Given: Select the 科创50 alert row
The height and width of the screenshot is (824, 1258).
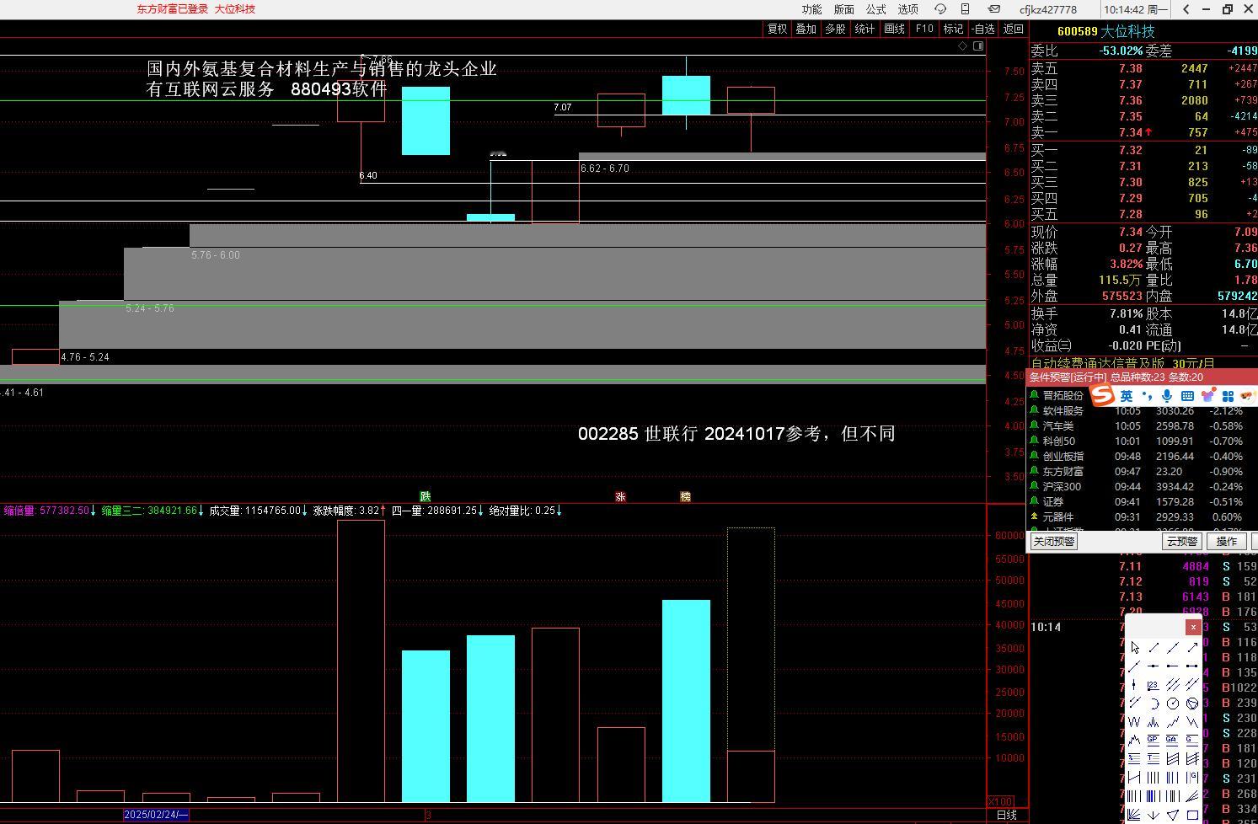Looking at the screenshot, I should pos(1142,441).
